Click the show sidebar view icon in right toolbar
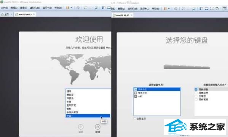 [x=201, y=9]
